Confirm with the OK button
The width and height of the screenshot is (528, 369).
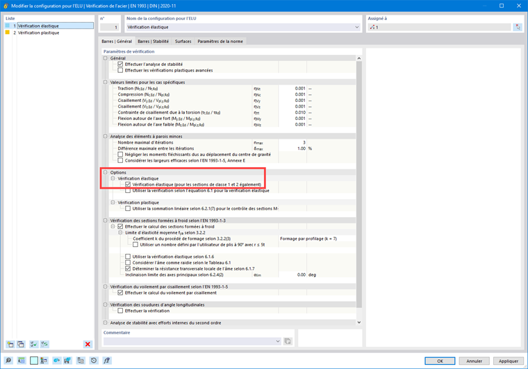tap(440, 361)
